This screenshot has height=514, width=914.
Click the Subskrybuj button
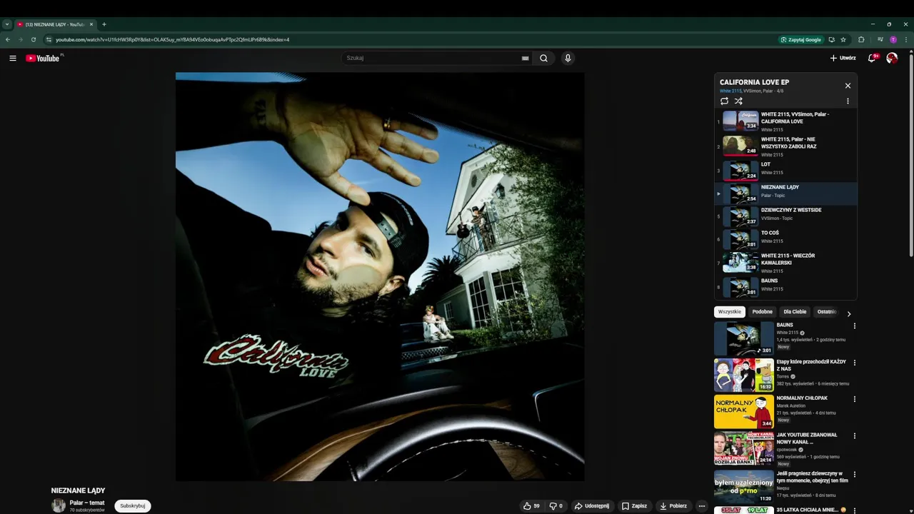(133, 506)
